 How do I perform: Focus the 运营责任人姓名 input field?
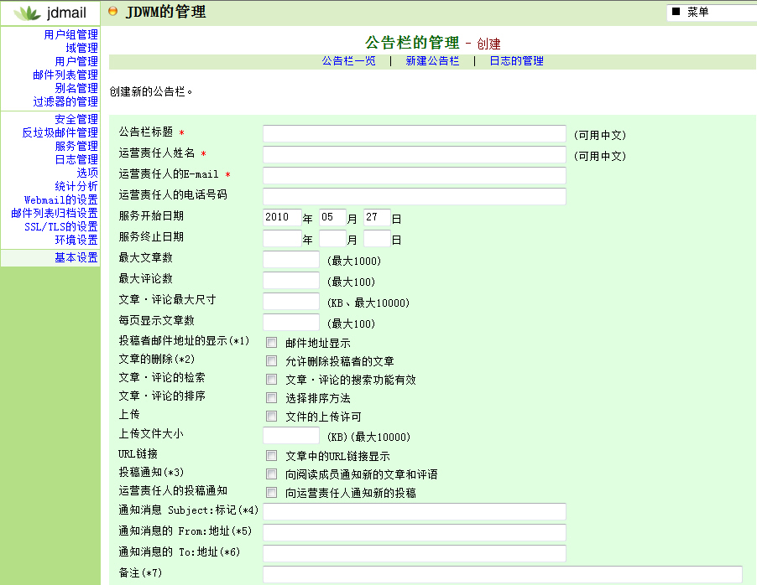pos(415,154)
